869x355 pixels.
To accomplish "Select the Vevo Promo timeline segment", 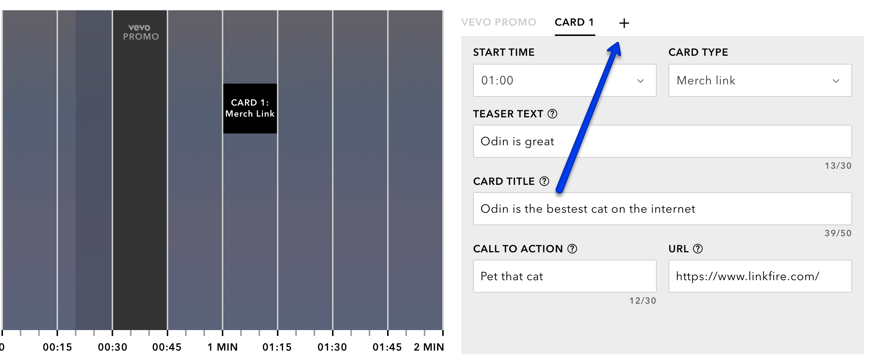I will (x=140, y=170).
